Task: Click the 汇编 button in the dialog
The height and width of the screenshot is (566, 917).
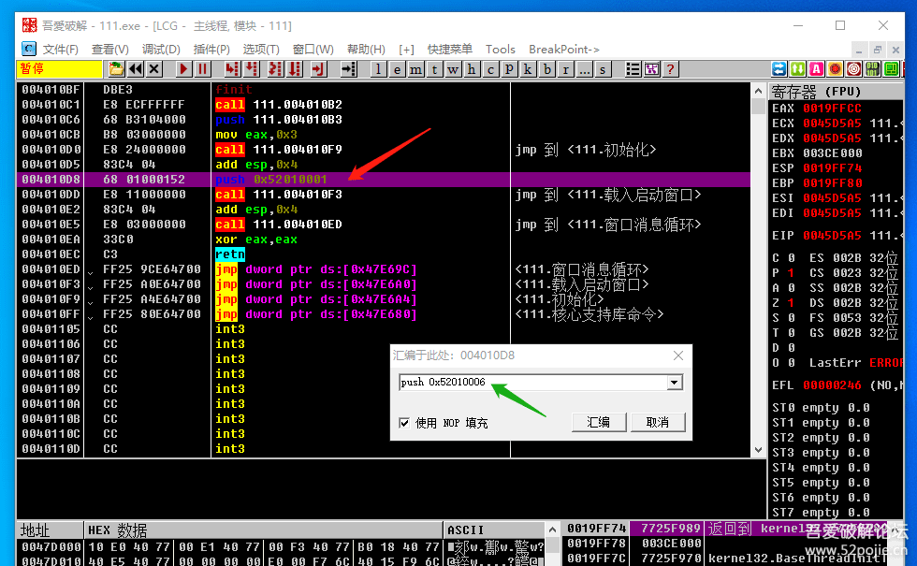Action: [598, 422]
